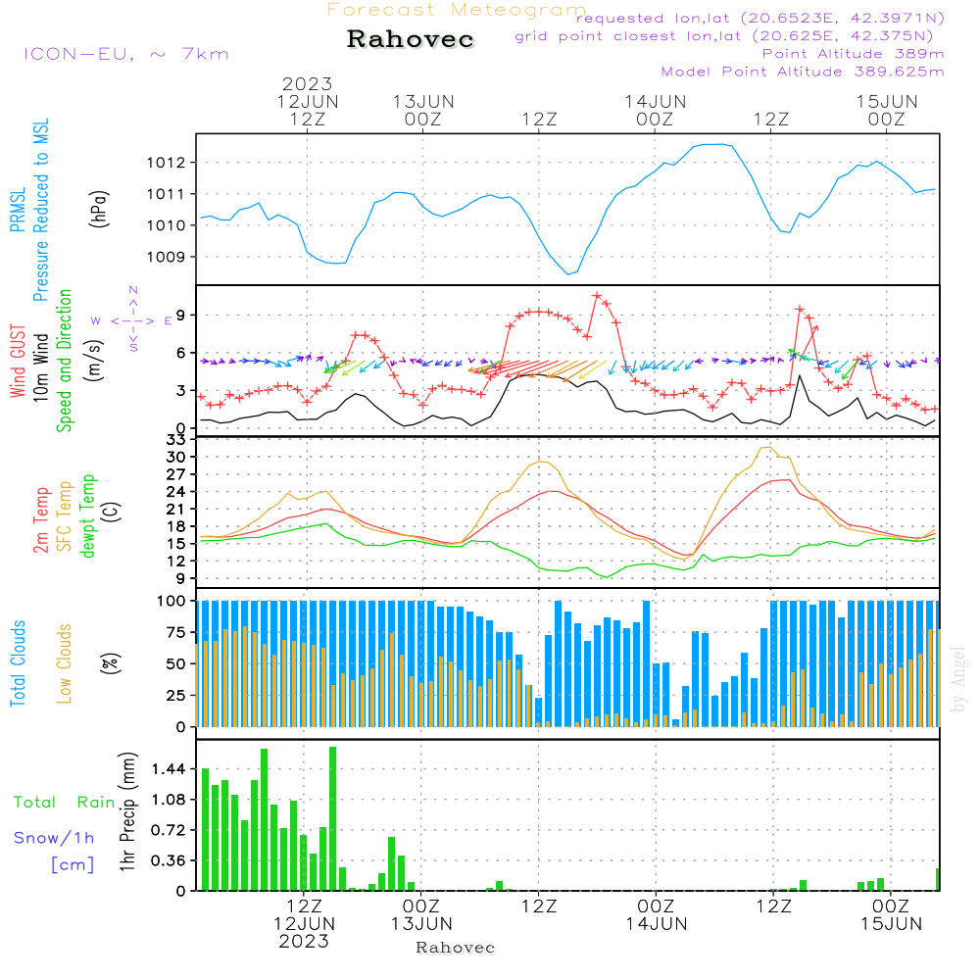Image resolution: width=980 pixels, height=980 pixels.
Task: Click the 'dewpt Temp' green label
Action: pos(88,515)
